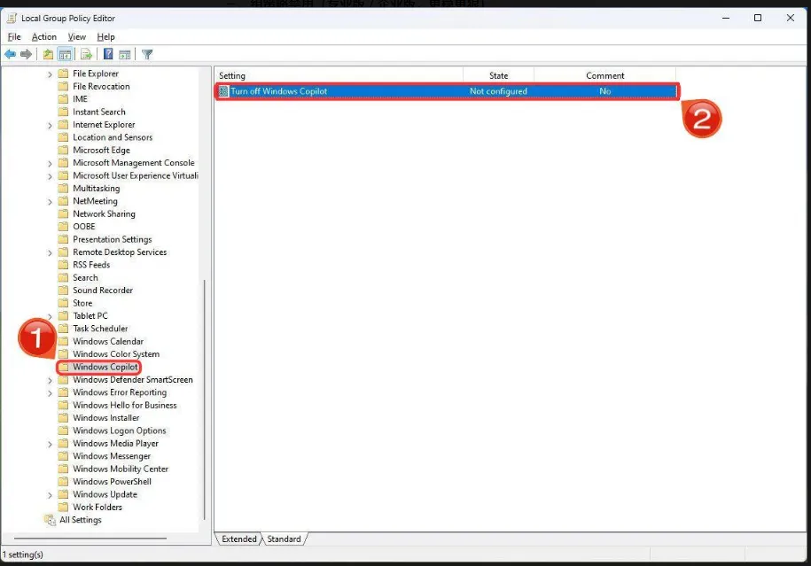Click the Filter funnel toolbar icon

tap(147, 54)
